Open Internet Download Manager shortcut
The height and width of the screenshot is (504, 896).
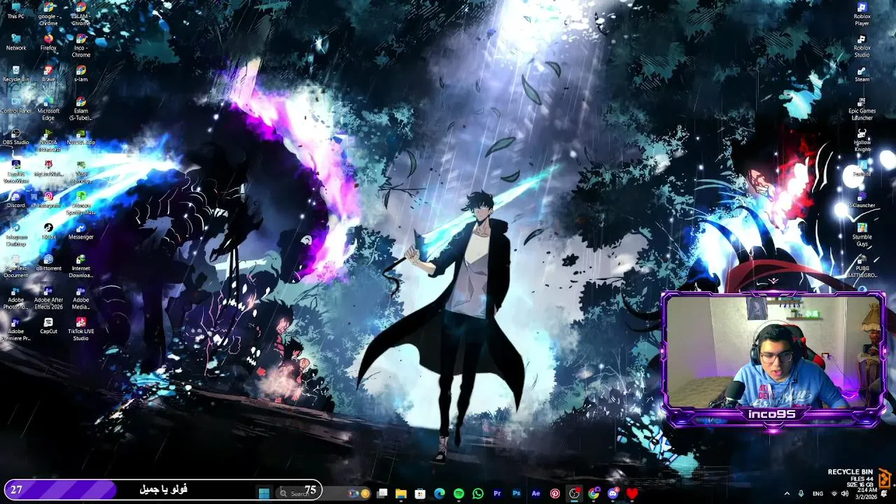click(x=81, y=266)
